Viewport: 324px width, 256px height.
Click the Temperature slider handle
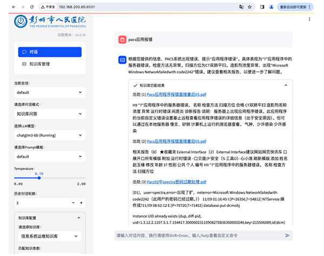point(39,177)
